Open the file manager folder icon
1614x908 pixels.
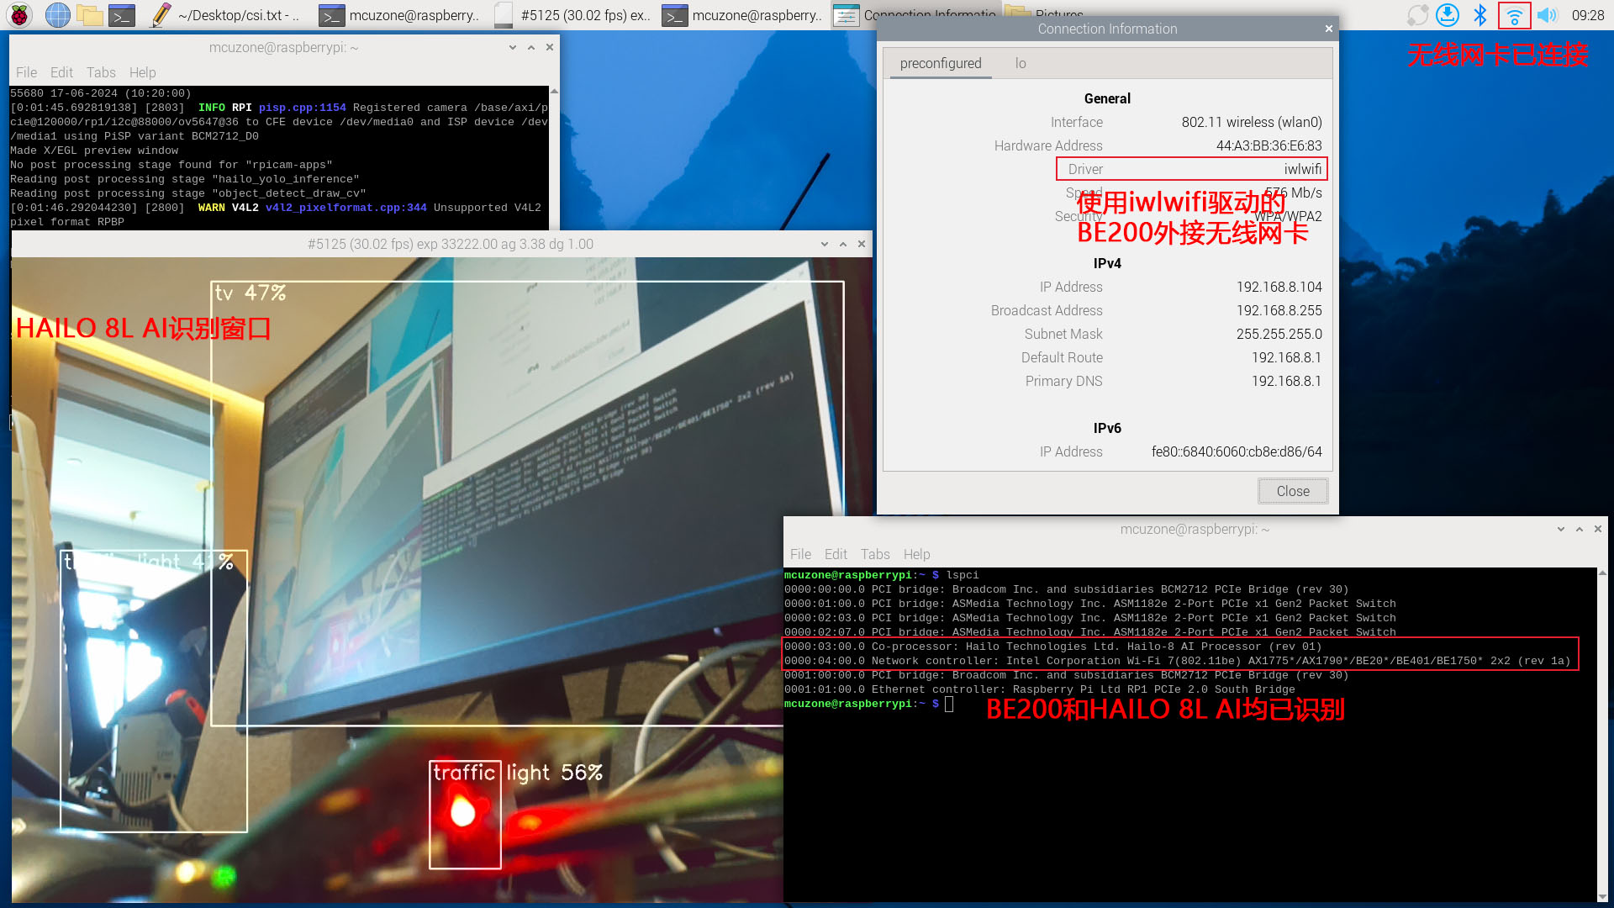[89, 15]
